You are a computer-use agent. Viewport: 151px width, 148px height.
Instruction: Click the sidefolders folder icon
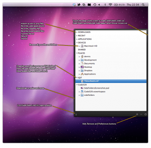(82, 95)
